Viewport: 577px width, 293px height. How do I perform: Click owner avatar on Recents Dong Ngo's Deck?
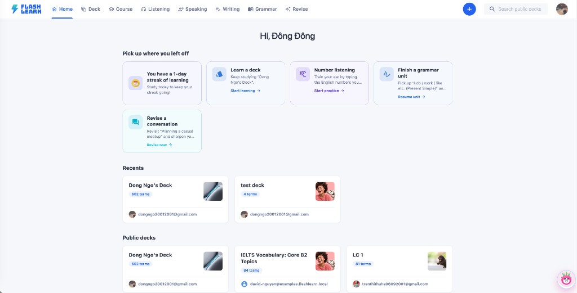[x=132, y=214]
